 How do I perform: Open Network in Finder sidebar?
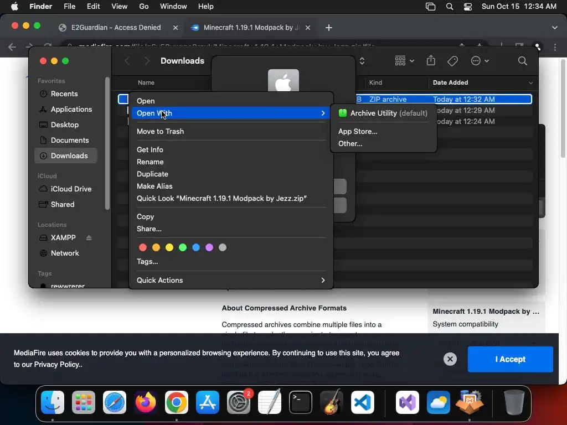point(66,253)
